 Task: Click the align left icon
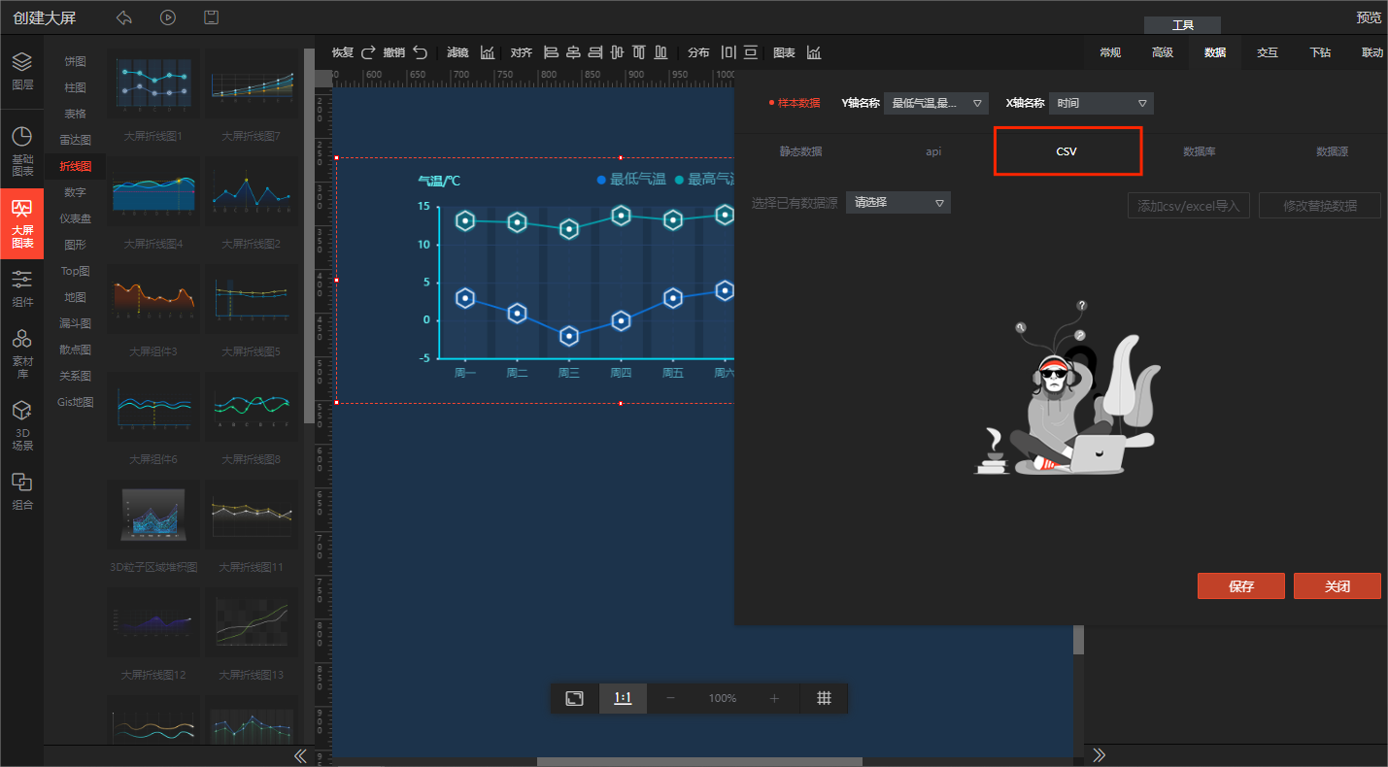[552, 52]
